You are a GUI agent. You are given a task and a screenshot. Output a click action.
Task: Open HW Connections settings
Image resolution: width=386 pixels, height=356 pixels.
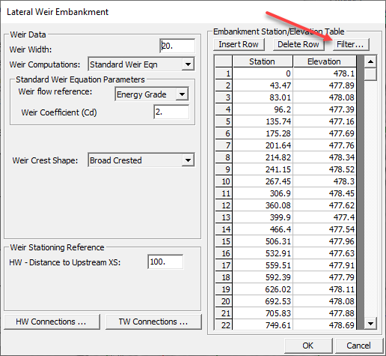tap(52, 322)
